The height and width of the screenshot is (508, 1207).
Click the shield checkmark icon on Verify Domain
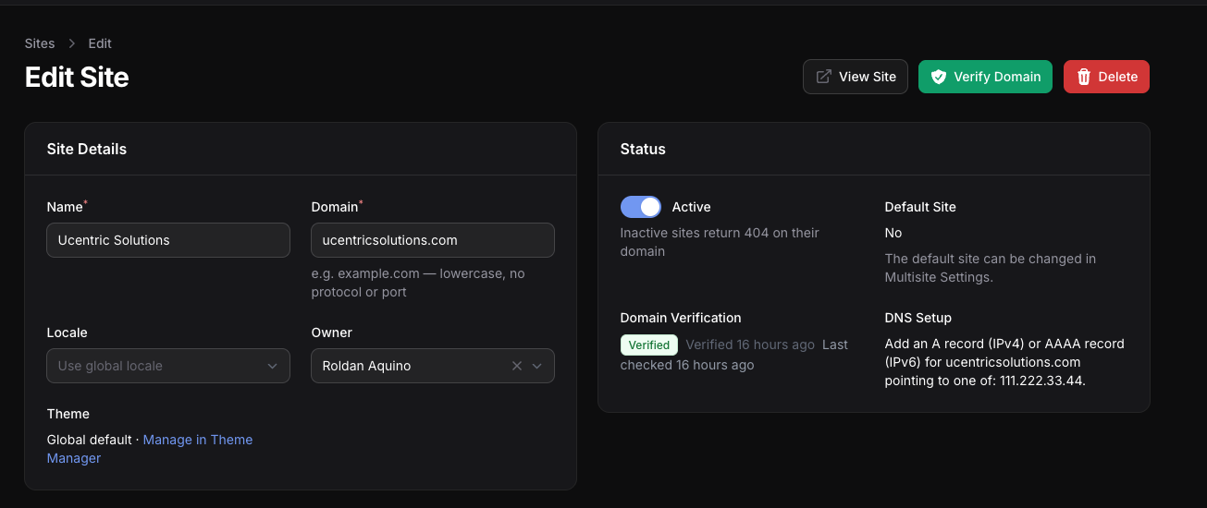click(938, 77)
